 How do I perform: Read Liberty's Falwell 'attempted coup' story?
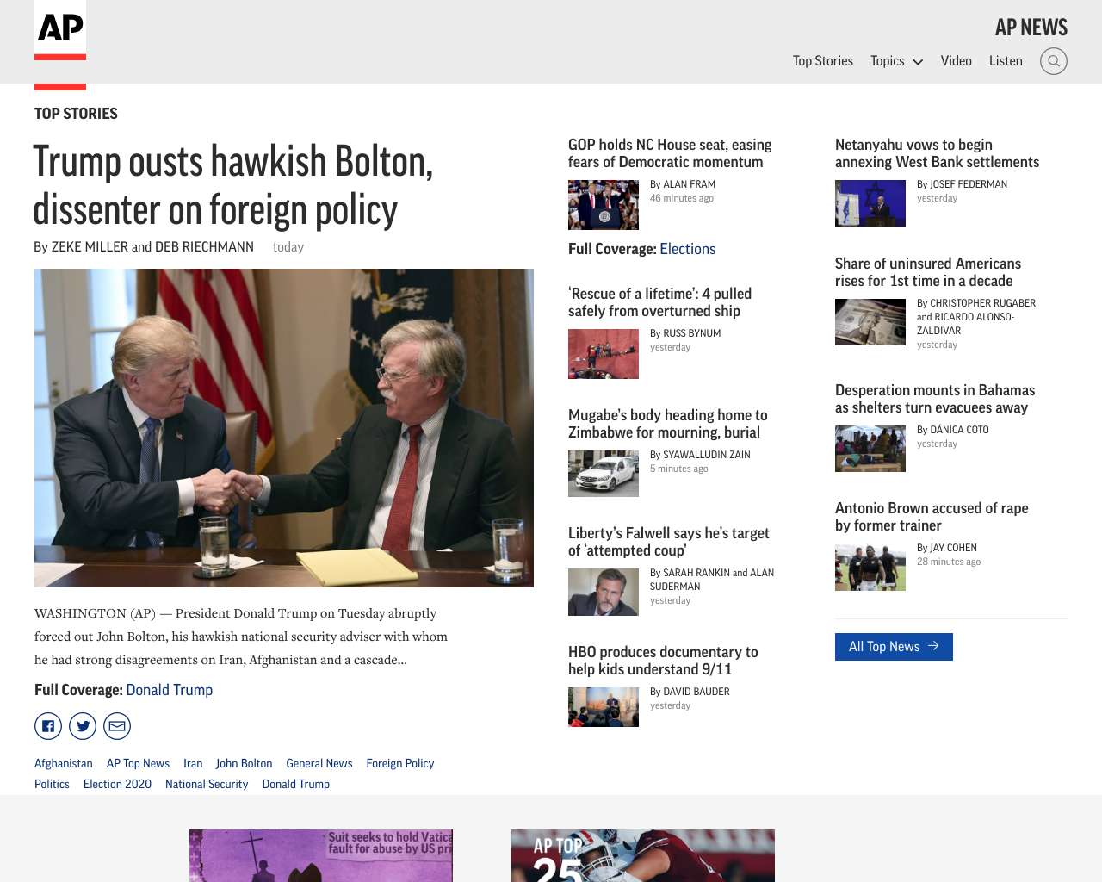[669, 542]
